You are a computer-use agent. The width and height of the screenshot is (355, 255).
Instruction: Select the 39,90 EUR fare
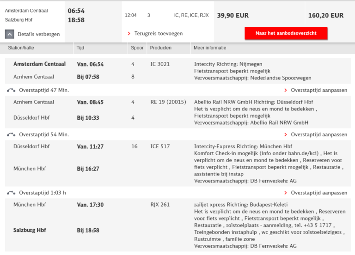[x=233, y=15]
